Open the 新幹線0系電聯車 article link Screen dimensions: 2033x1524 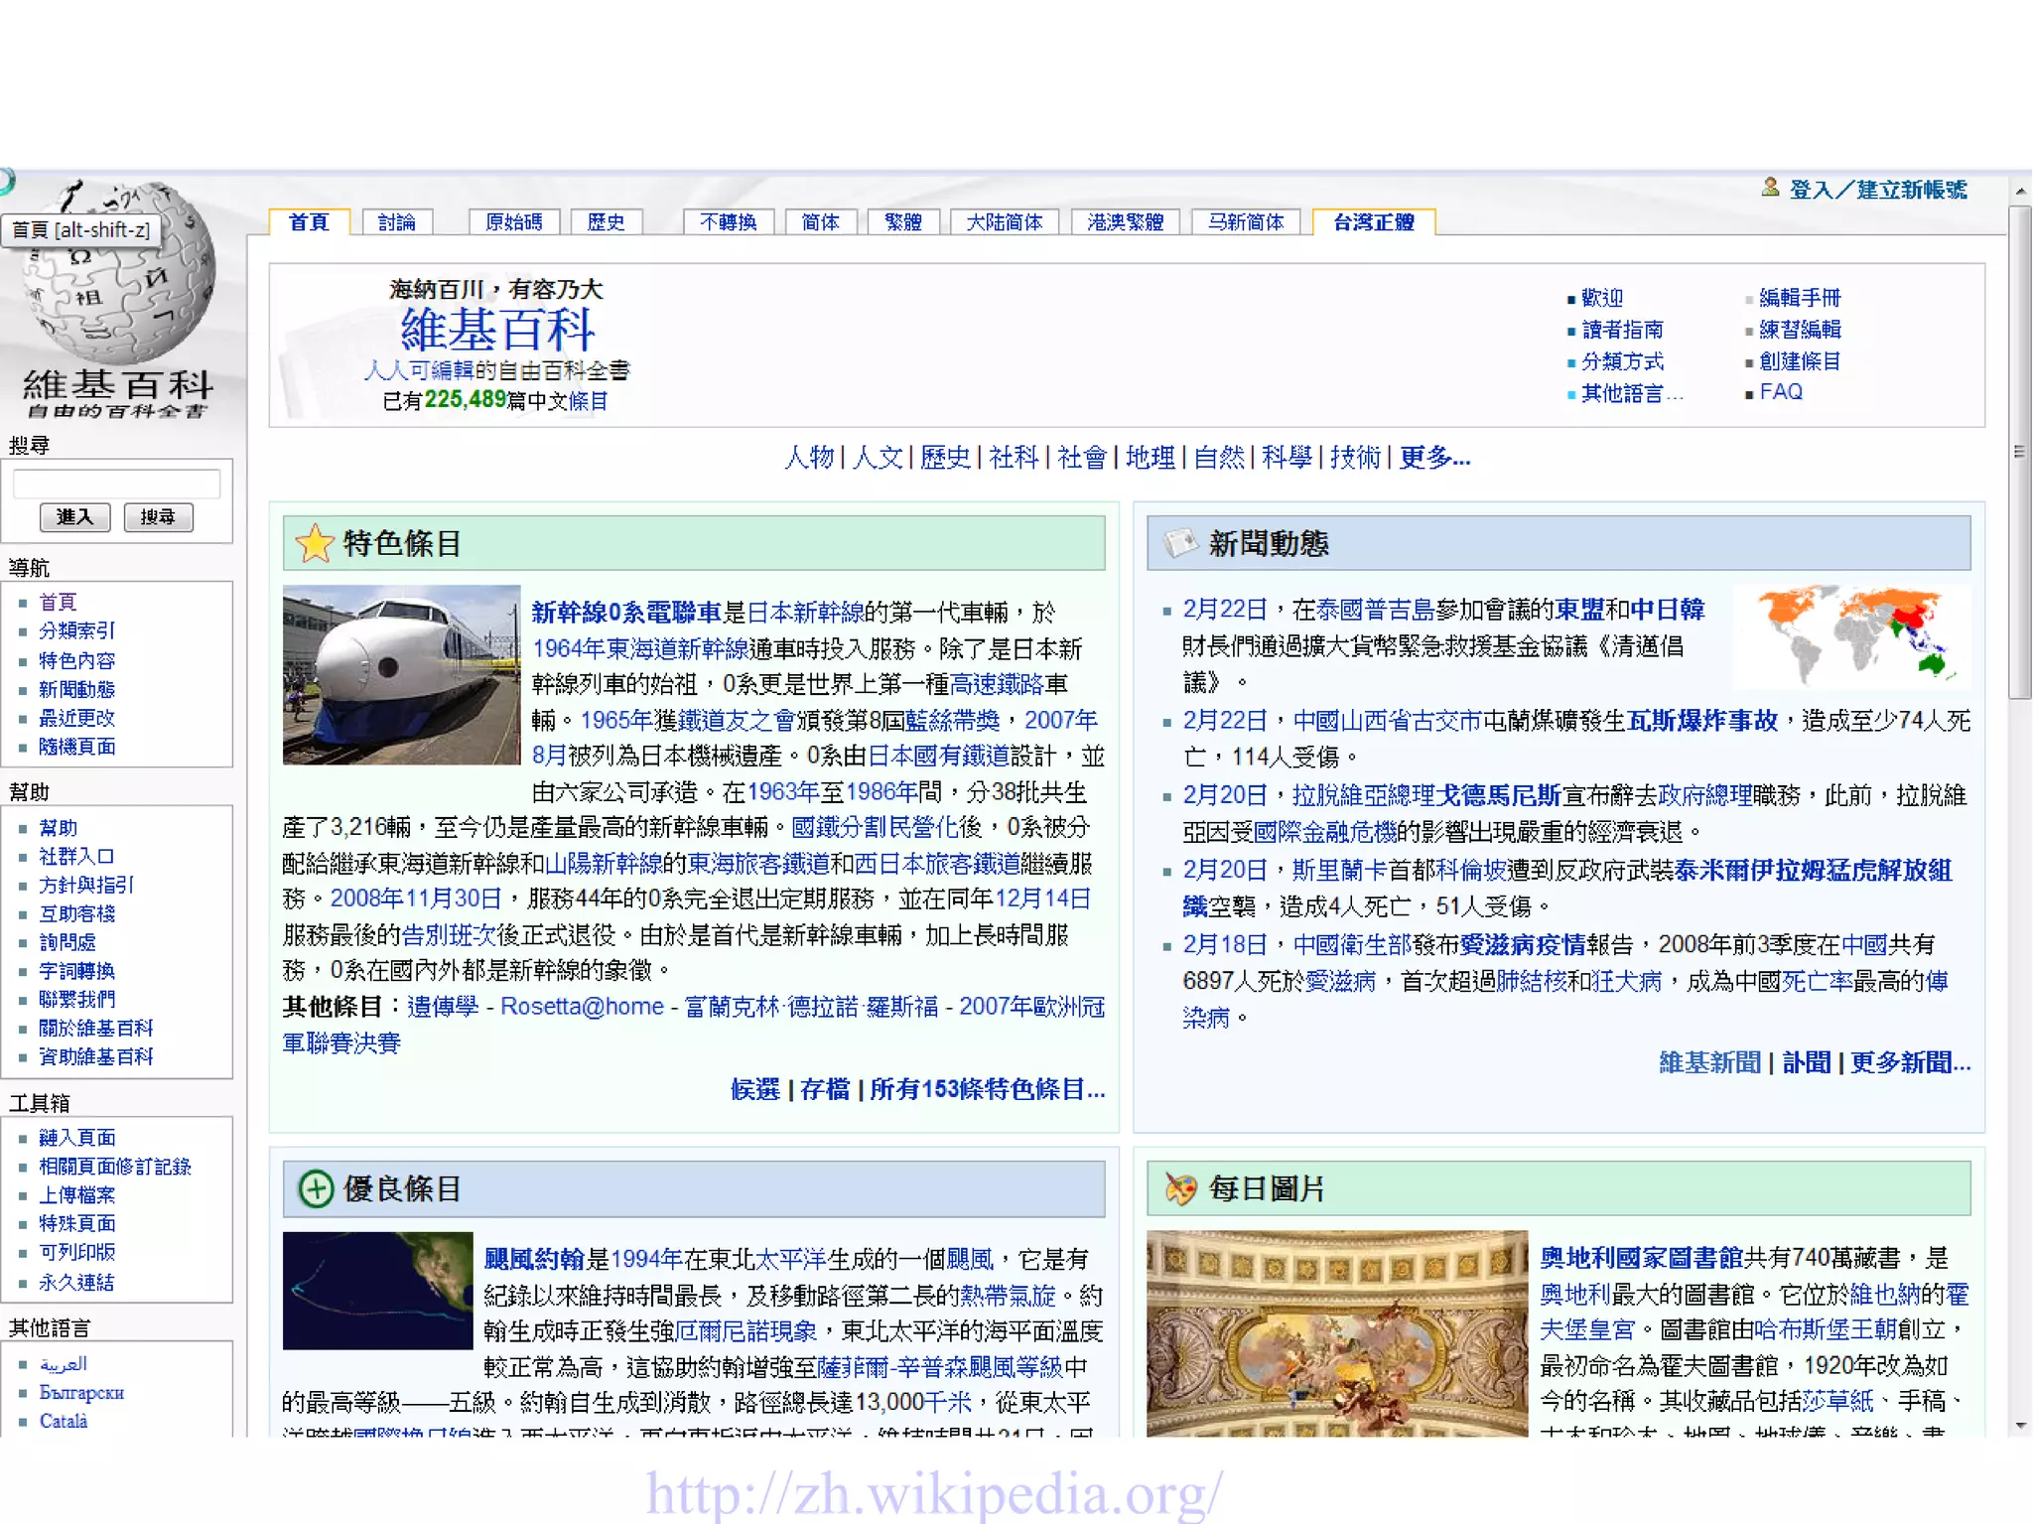(x=626, y=613)
